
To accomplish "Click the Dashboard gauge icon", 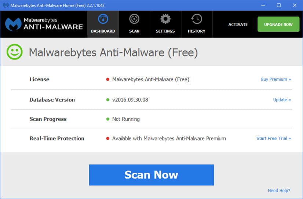I will point(103,19).
